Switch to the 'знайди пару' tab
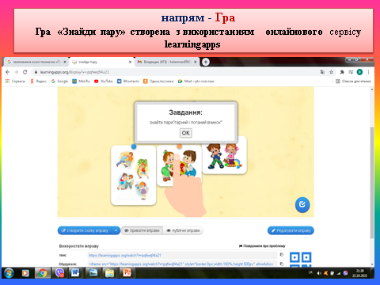Viewport: 380px width, 285px height. 101,62
